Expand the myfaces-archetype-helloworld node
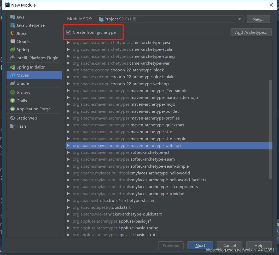 click(x=68, y=173)
